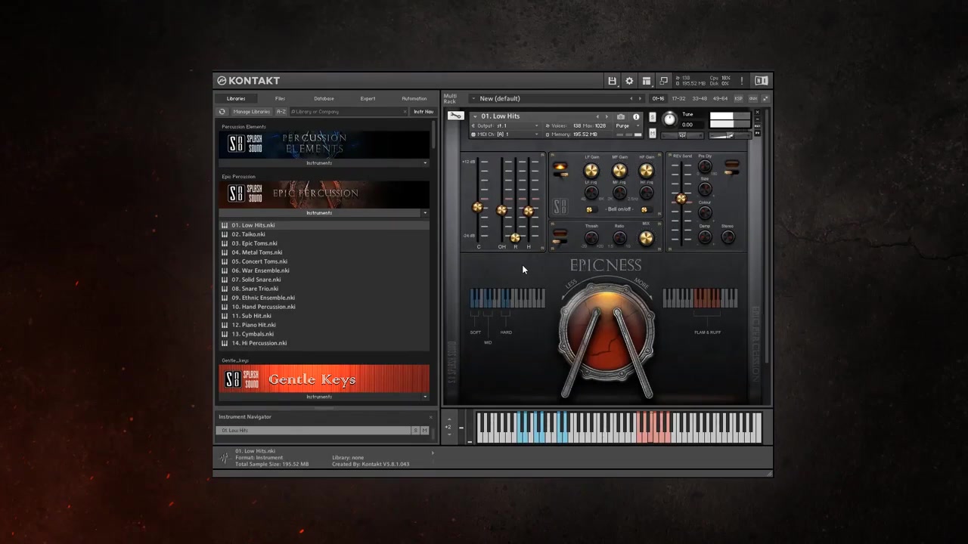Click the minimized view icon
Viewport: 968px width, 544px height.
click(x=664, y=81)
